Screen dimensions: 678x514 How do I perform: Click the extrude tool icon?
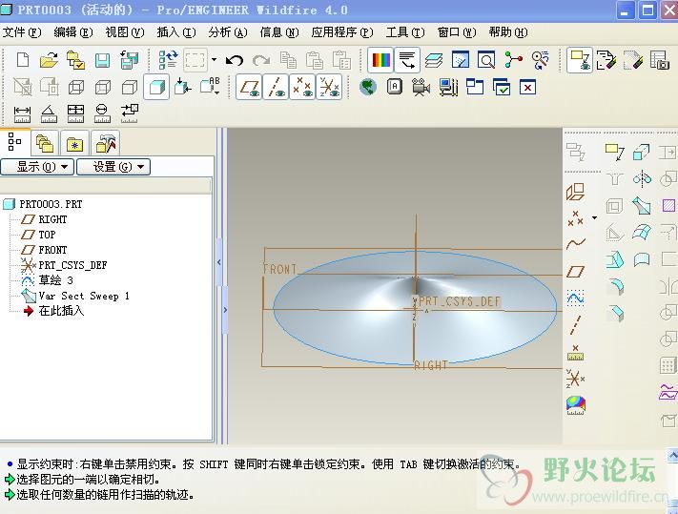click(642, 152)
